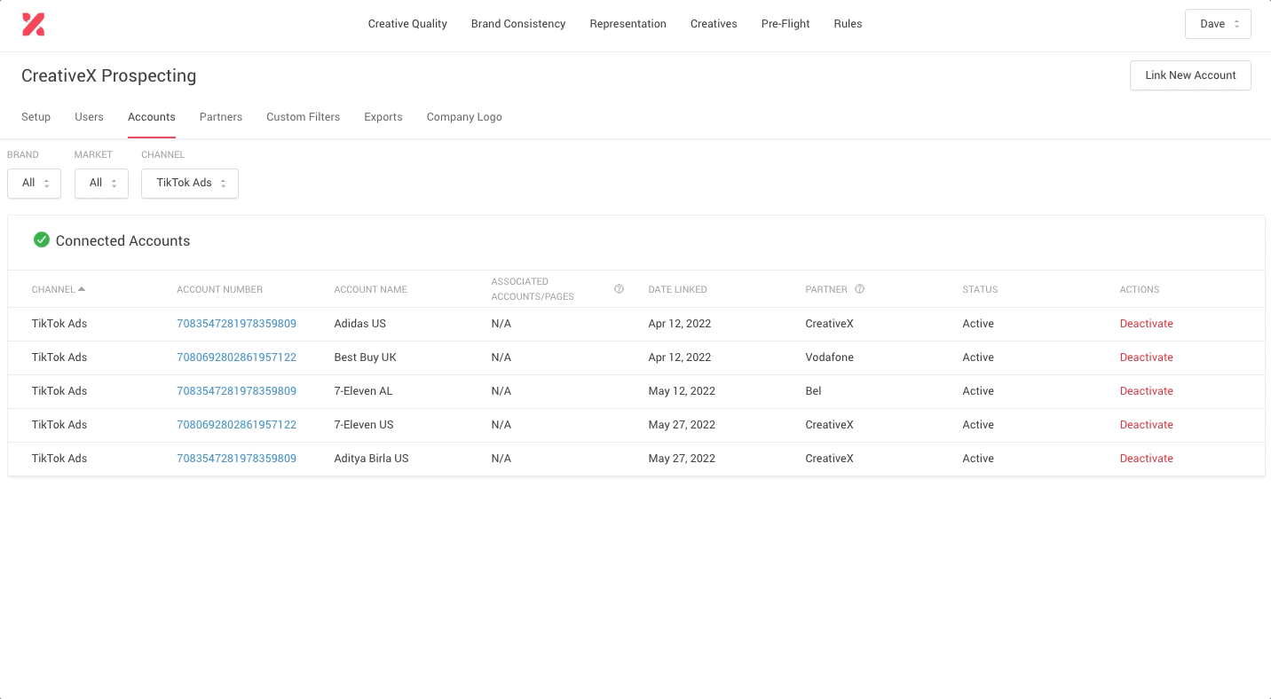Click the Account Name column header
Screen dimensions: 1271x699
(x=371, y=289)
